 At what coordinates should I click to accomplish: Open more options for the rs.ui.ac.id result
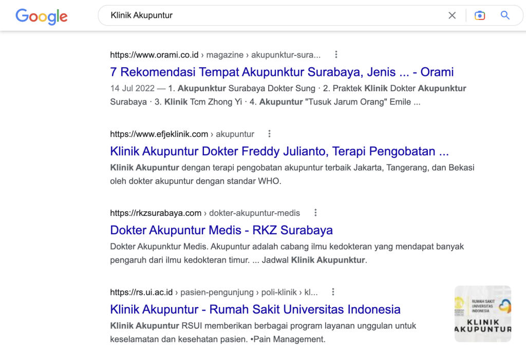pos(333,292)
